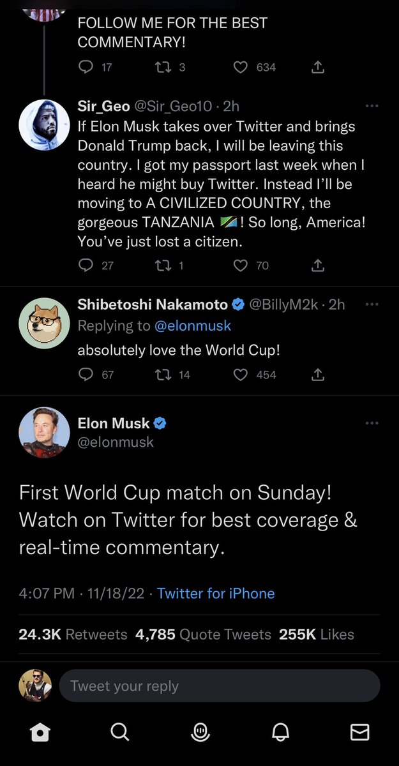
Task: Open the @elonmusk mention in reply
Action: click(193, 326)
